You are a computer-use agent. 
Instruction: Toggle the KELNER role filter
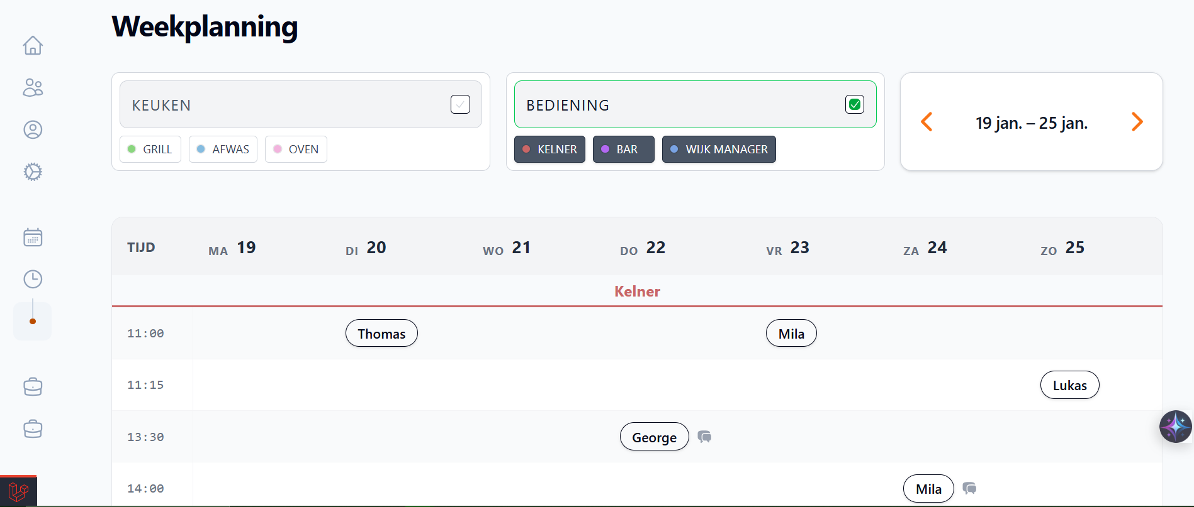pyautogui.click(x=549, y=149)
